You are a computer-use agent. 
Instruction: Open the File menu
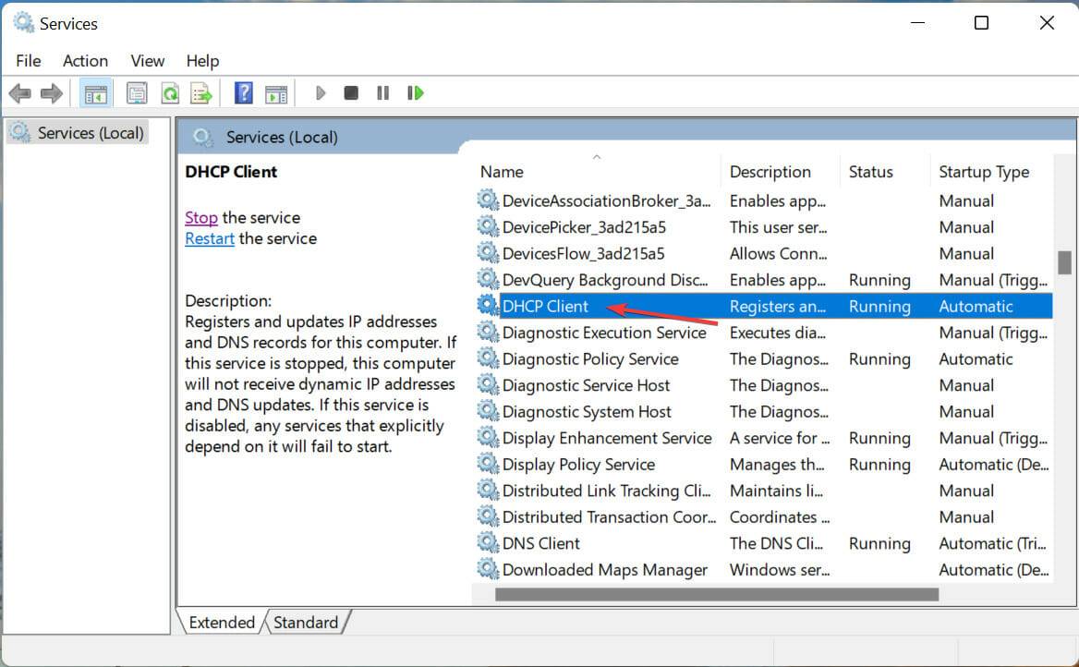29,61
